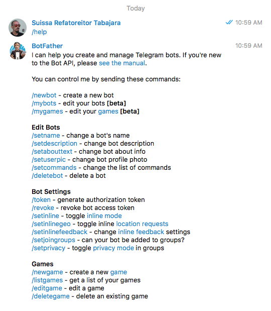
Task: Follow the 'see the manual' link
Action: pyautogui.click(x=122, y=63)
